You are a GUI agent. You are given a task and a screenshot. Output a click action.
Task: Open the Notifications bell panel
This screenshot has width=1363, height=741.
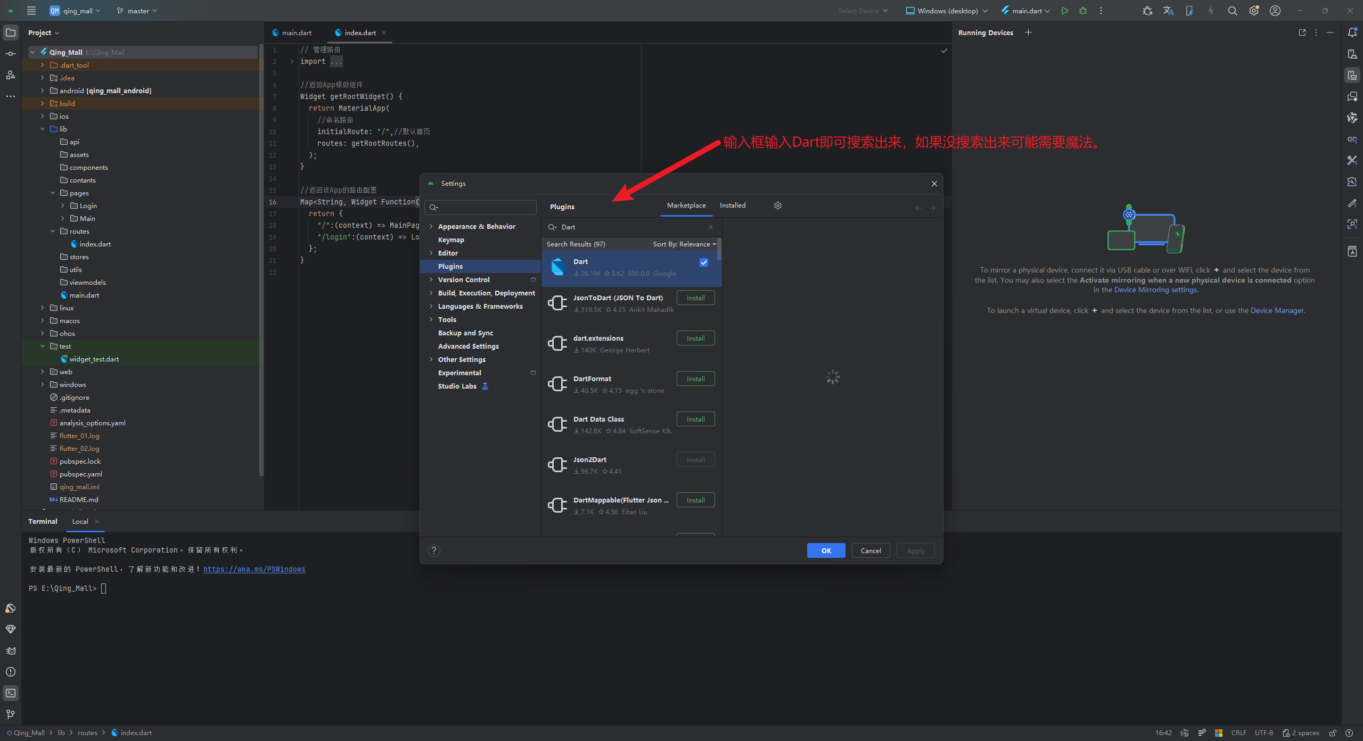(x=1352, y=32)
